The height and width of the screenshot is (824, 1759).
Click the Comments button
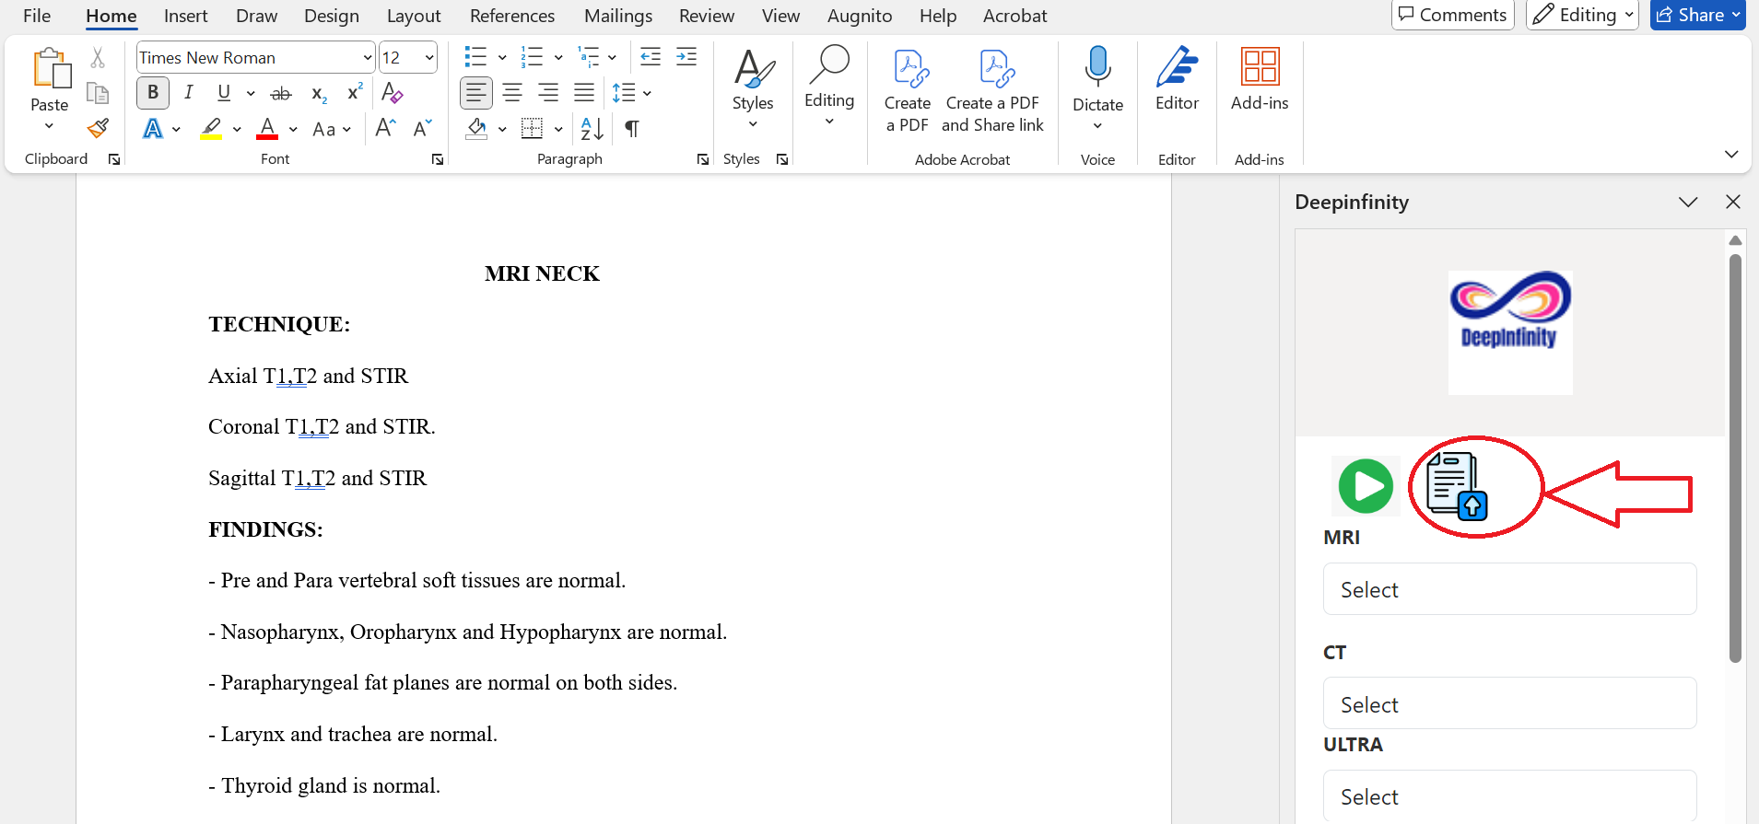1452,15
